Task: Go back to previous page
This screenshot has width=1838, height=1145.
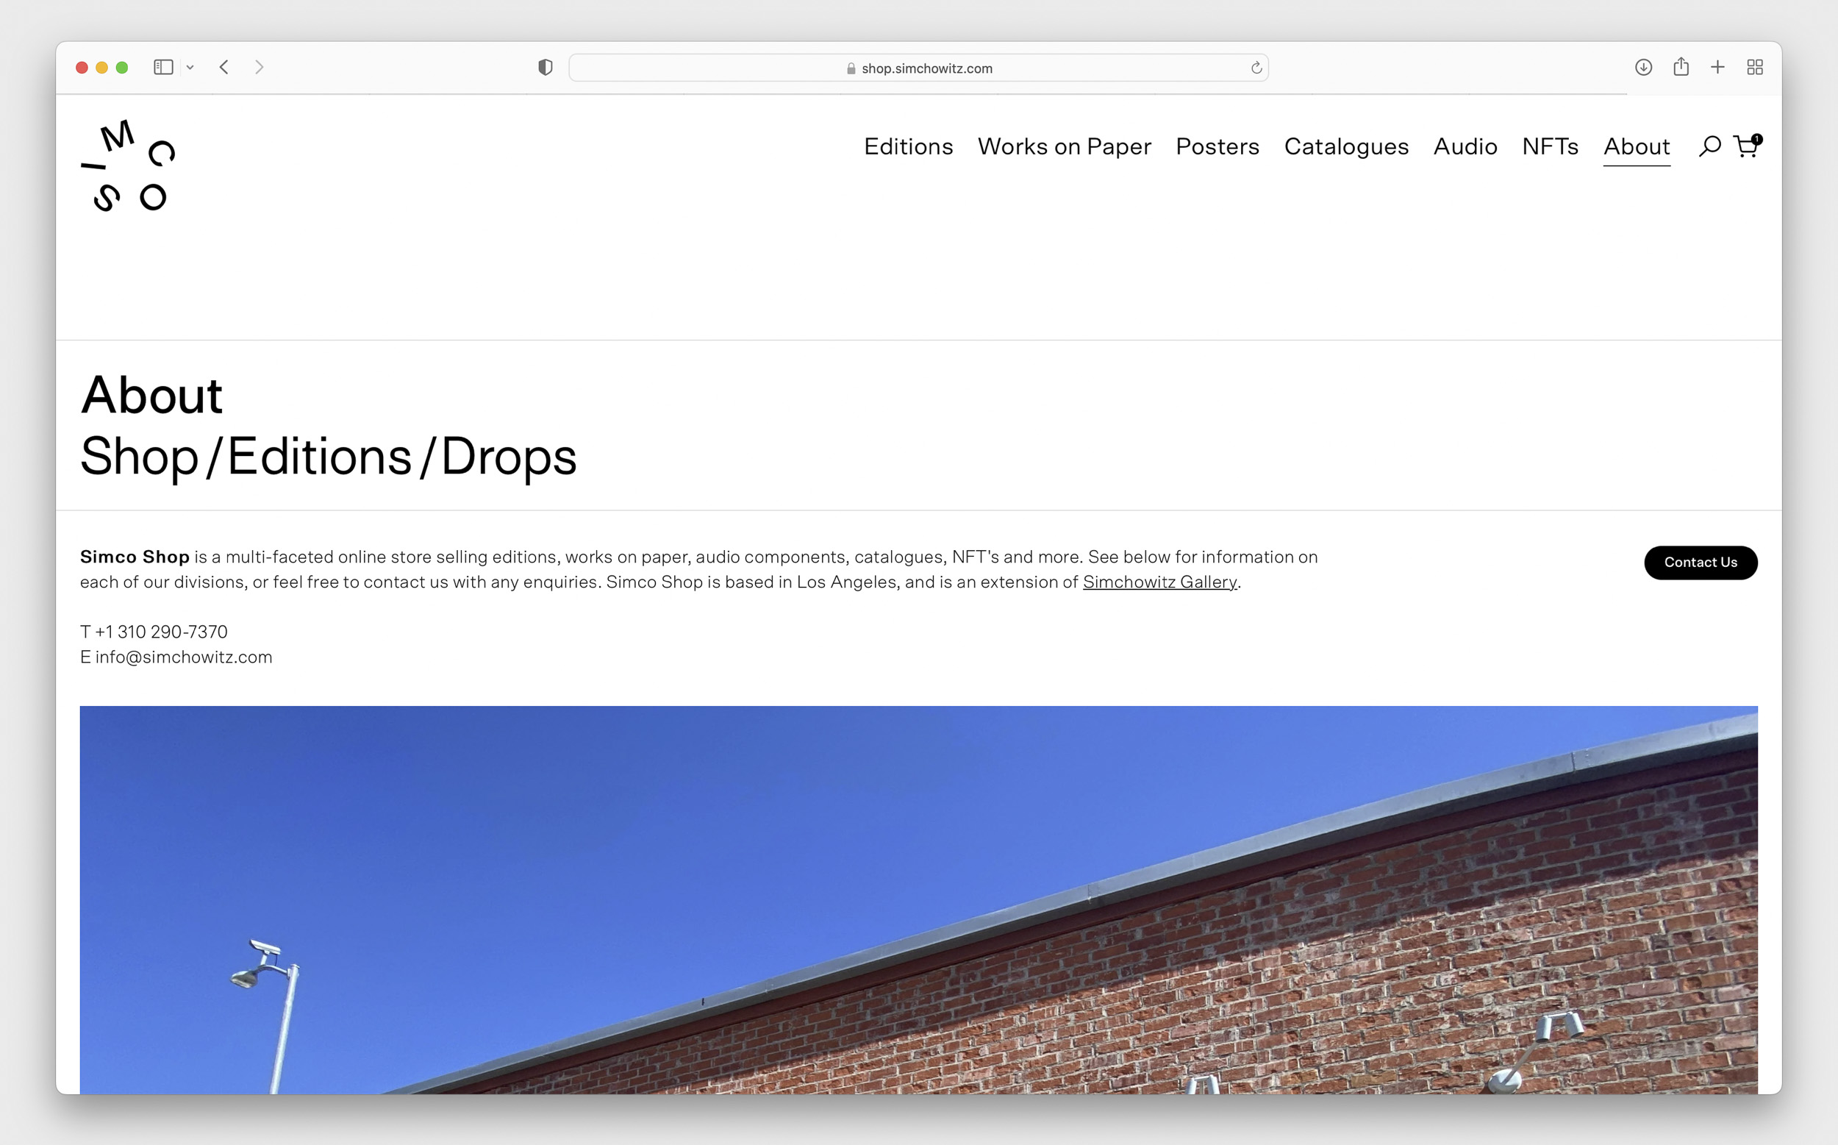Action: (224, 68)
